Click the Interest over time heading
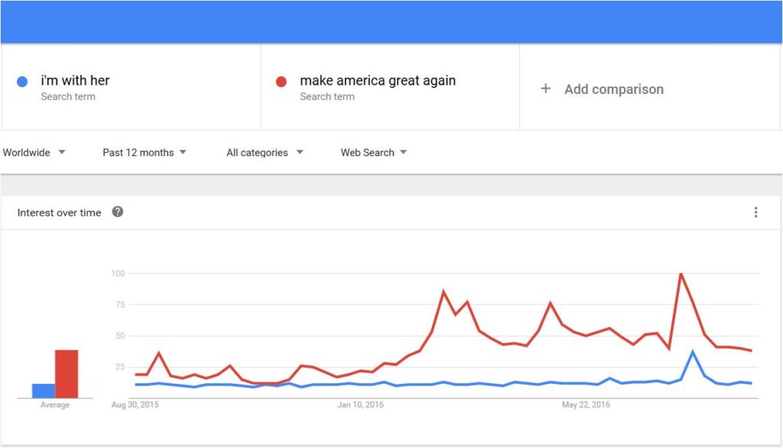 click(59, 213)
